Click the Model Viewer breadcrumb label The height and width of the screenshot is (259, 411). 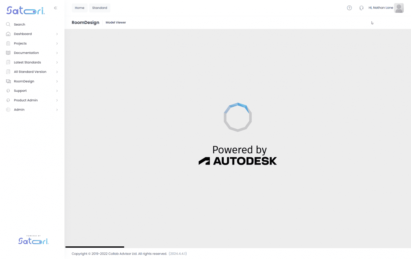[116, 23]
